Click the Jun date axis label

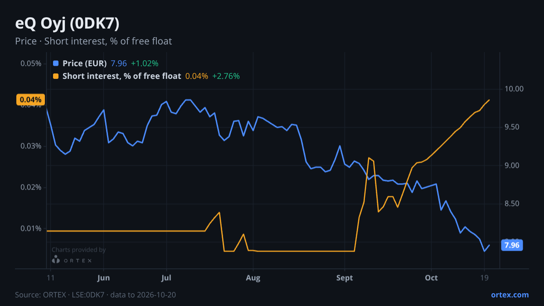pos(104,278)
